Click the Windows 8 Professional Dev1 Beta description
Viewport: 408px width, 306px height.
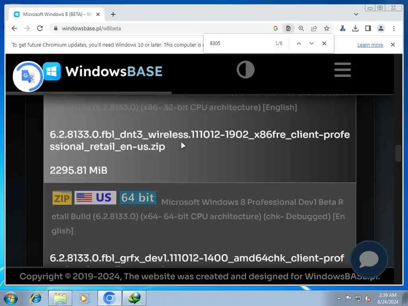coord(198,216)
